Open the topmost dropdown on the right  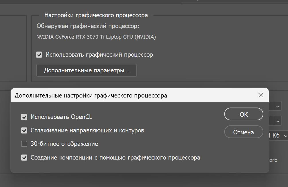point(277,106)
